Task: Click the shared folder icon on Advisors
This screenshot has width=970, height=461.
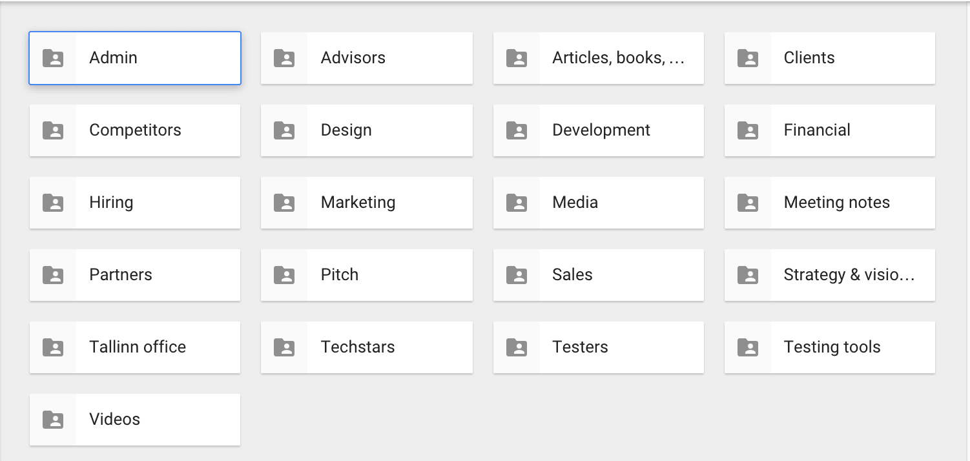Action: 285,58
